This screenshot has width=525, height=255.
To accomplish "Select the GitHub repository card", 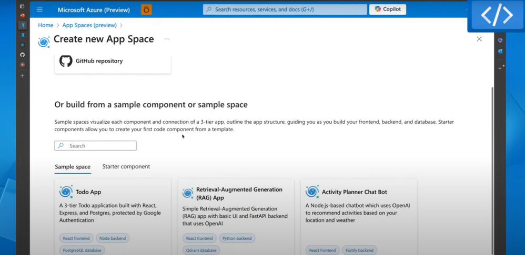I will coord(113,62).
